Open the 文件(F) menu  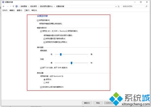tap(5, 10)
